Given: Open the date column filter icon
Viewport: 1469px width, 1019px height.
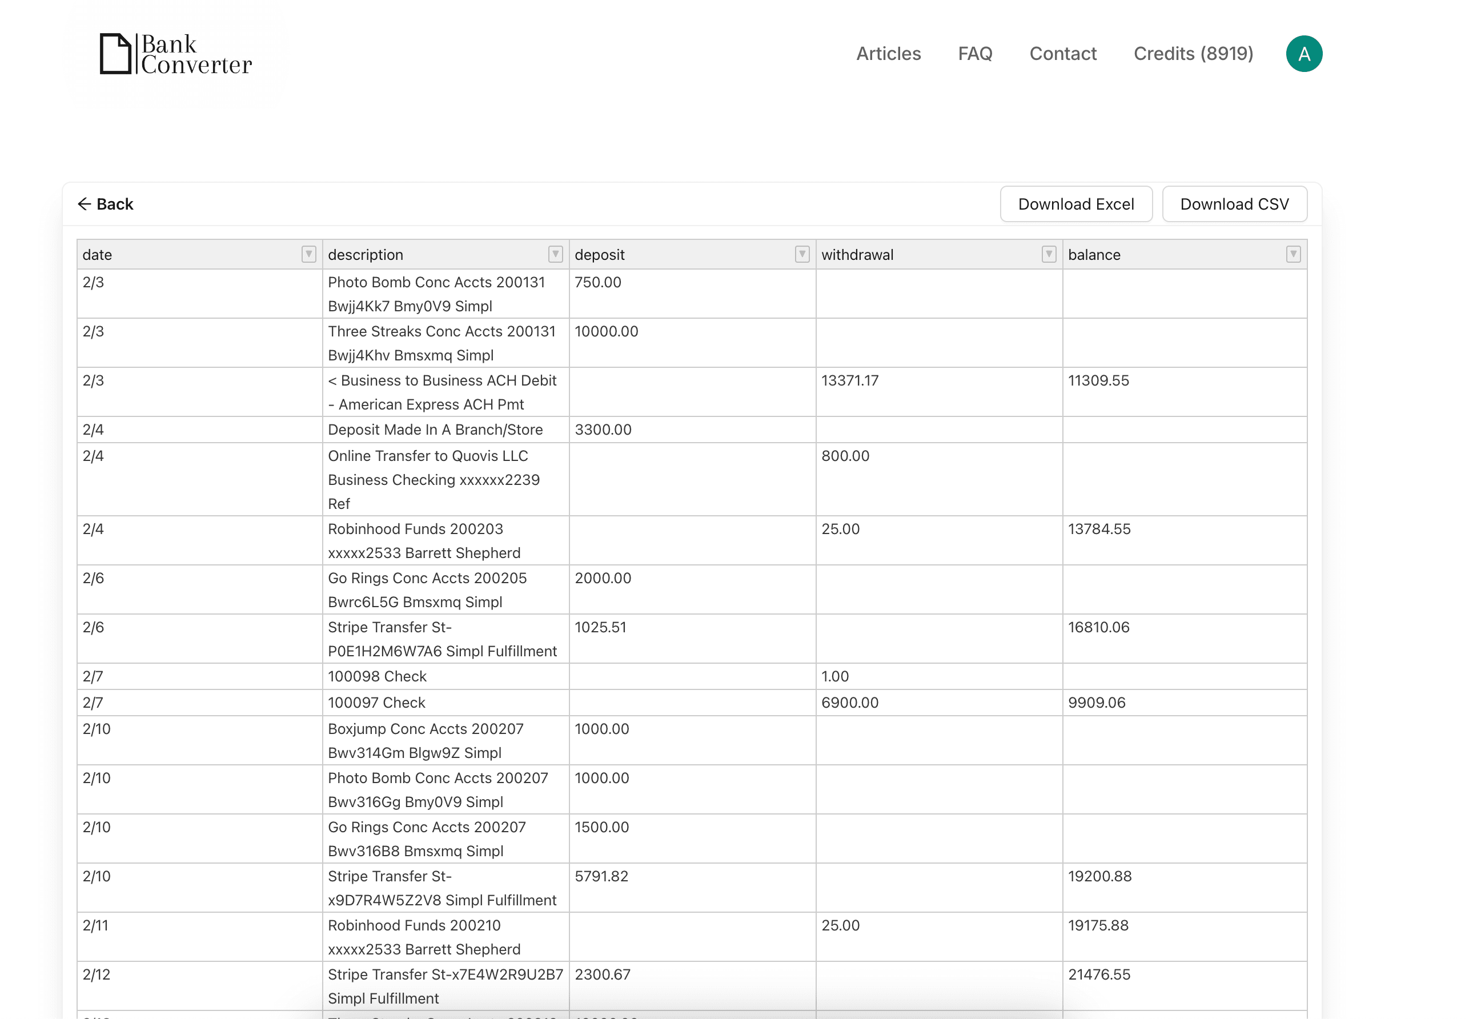Looking at the screenshot, I should [308, 254].
